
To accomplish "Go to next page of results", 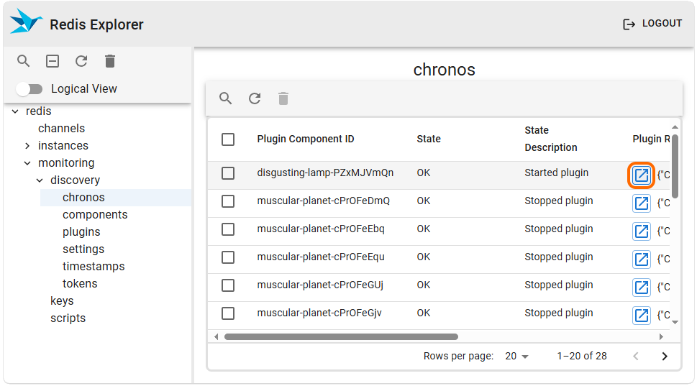I will click(665, 357).
